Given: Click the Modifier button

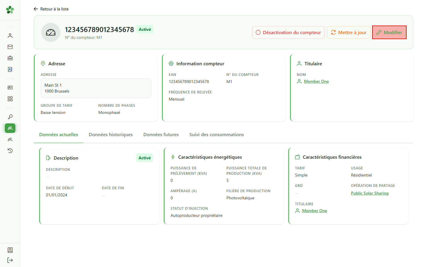Looking at the screenshot, I should (x=389, y=32).
